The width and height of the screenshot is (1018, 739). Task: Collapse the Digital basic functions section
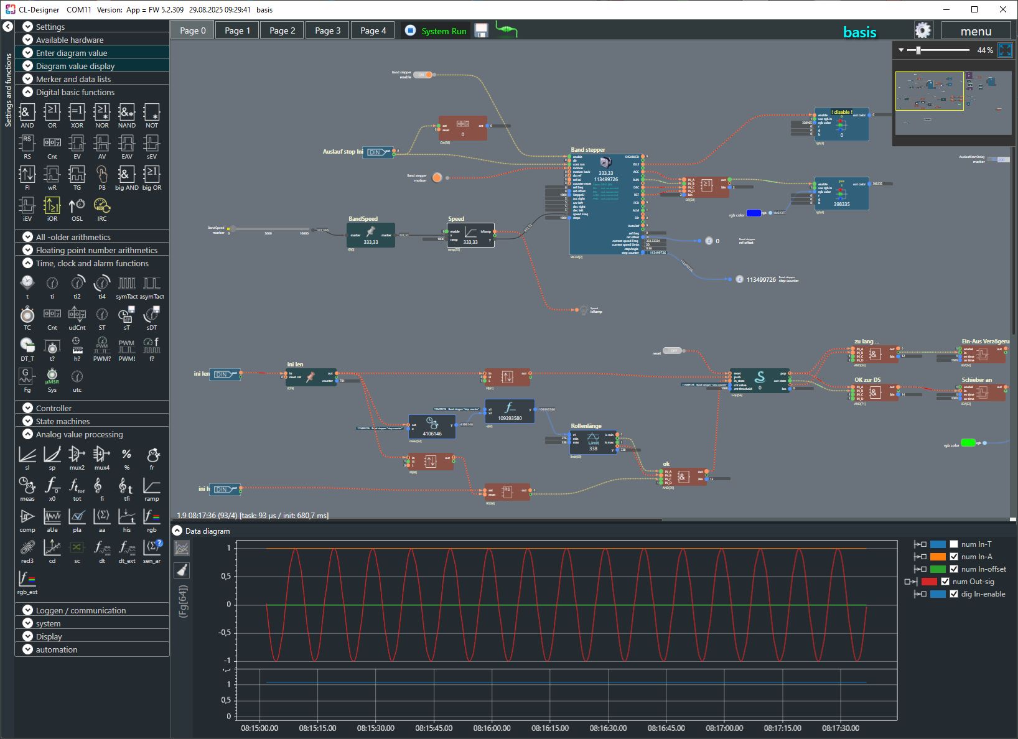coord(27,92)
